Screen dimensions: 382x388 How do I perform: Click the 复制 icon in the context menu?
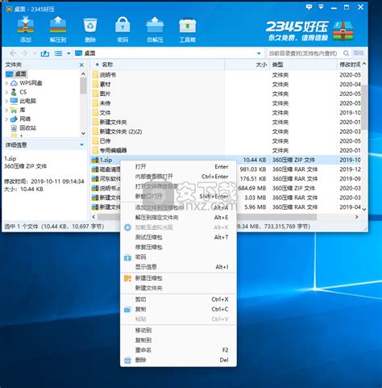[127, 310]
